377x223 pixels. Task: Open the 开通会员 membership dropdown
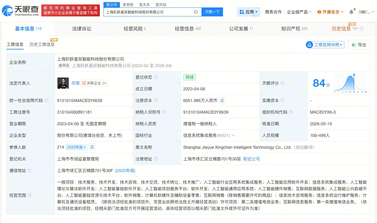coord(331,12)
